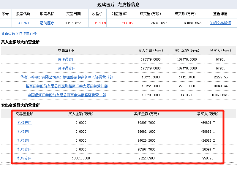Viewport: 237px width, 171px height.
Task: Open 机构专用 link with buy amount 10081.0000
Action: [24, 158]
